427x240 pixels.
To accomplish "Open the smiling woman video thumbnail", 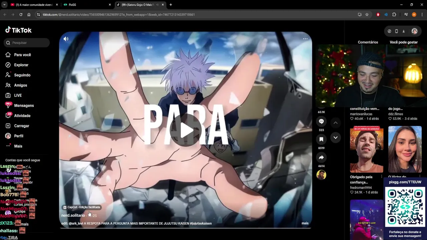I will pyautogui.click(x=405, y=149).
